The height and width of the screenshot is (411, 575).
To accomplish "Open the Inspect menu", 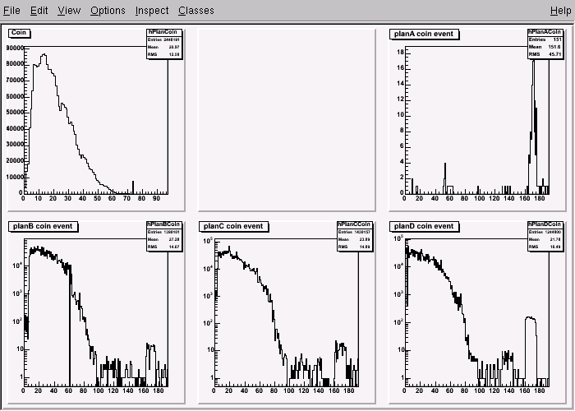I will (152, 11).
